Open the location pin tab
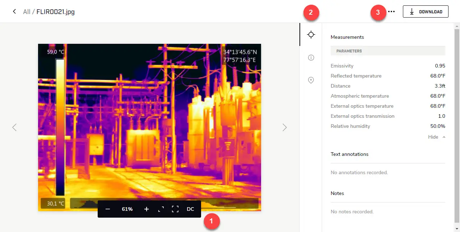The image size is (460, 232). [311, 80]
